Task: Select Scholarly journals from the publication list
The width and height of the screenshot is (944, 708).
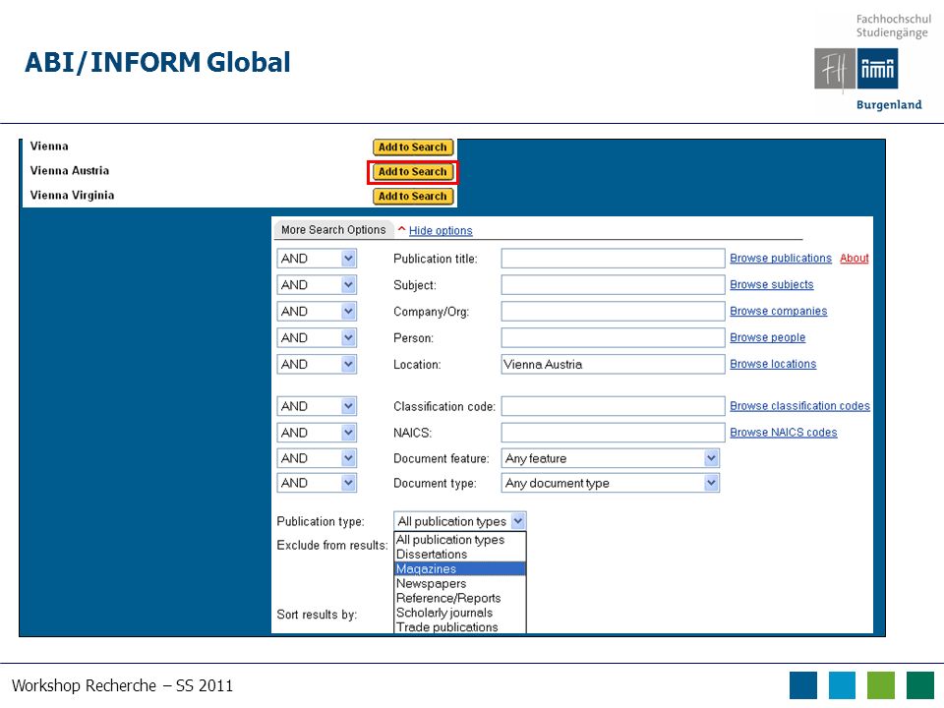Action: pyautogui.click(x=460, y=613)
